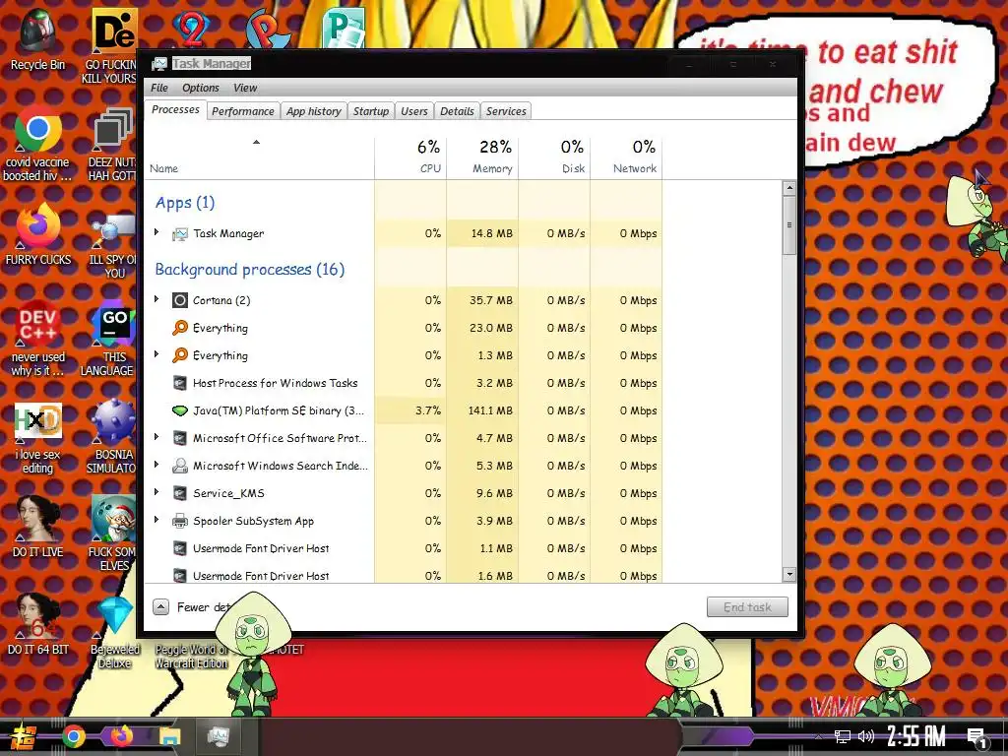Click the taskbar clock showing 2:55 AM
1008x756 pixels.
tap(916, 736)
